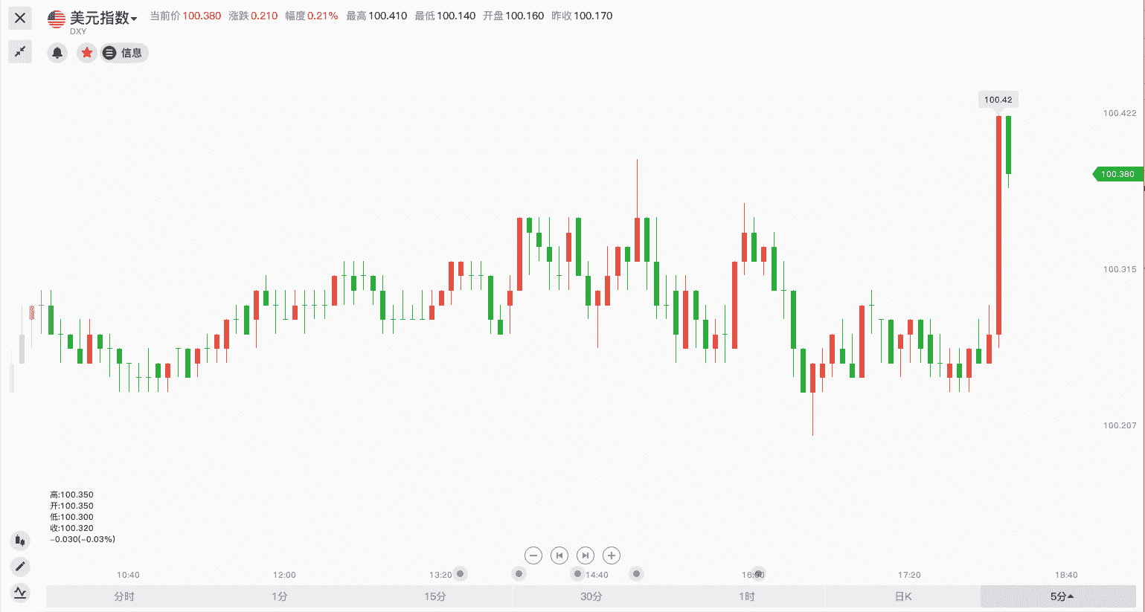This screenshot has width=1145, height=612.
Task: Click the 17:20 time label
Action: point(909,575)
